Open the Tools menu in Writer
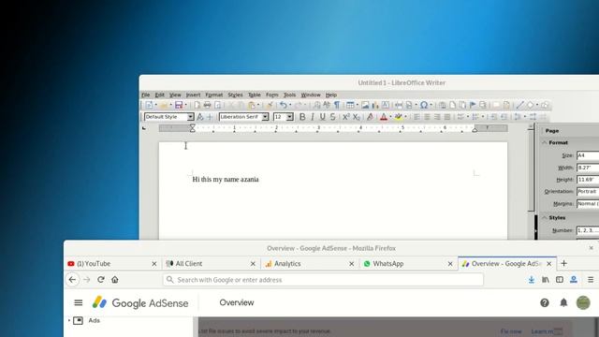This screenshot has width=599, height=337. coord(289,95)
